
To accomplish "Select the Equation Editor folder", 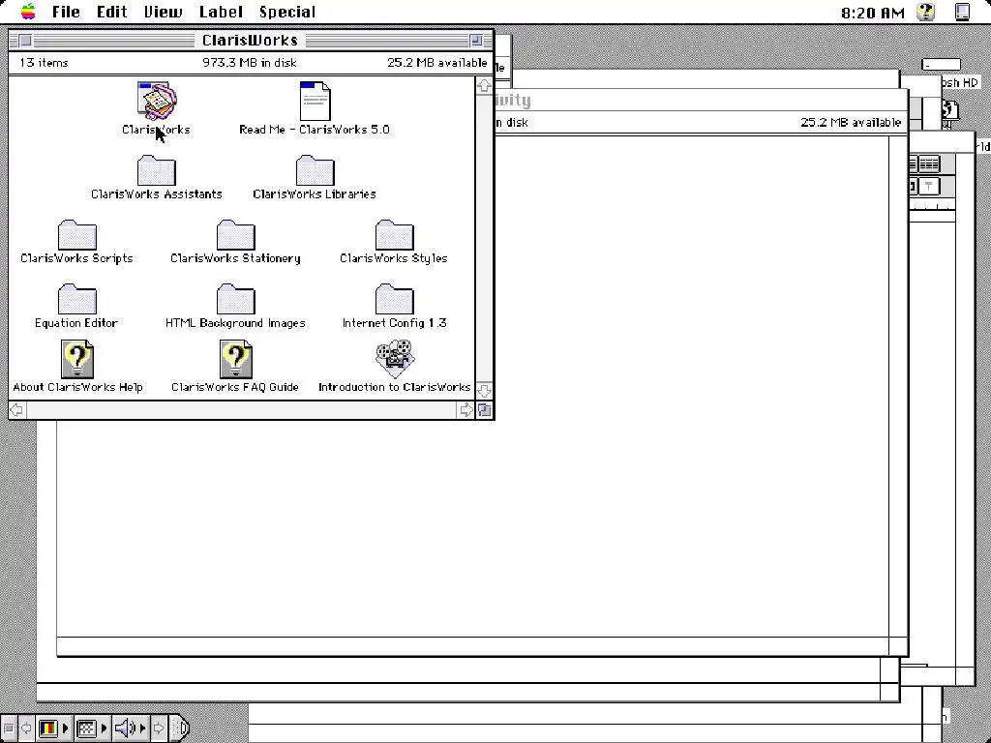I will [77, 300].
